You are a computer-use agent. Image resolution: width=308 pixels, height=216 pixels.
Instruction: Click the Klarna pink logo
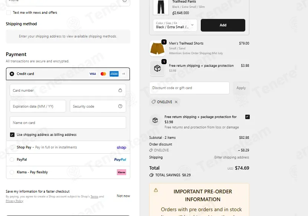click(121, 172)
